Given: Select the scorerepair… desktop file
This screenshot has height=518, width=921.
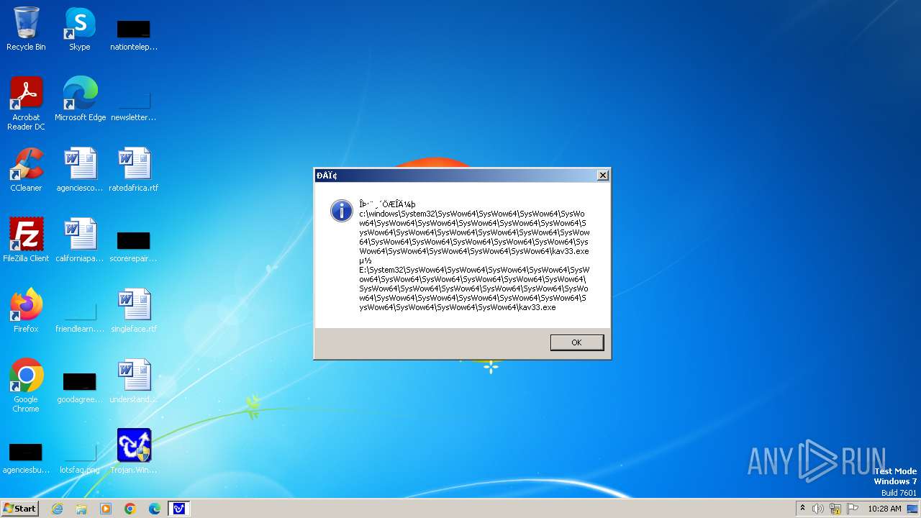Looking at the screenshot, I should point(134,246).
